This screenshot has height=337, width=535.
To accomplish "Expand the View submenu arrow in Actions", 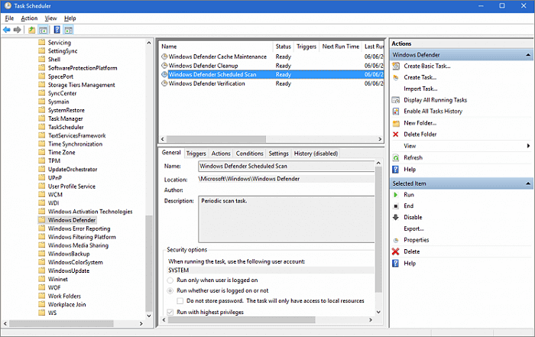I will [x=528, y=146].
